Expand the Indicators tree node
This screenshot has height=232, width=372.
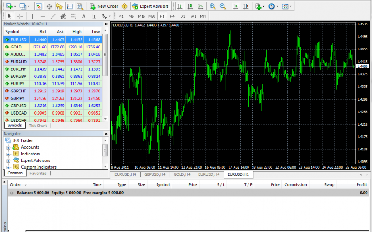8,154
